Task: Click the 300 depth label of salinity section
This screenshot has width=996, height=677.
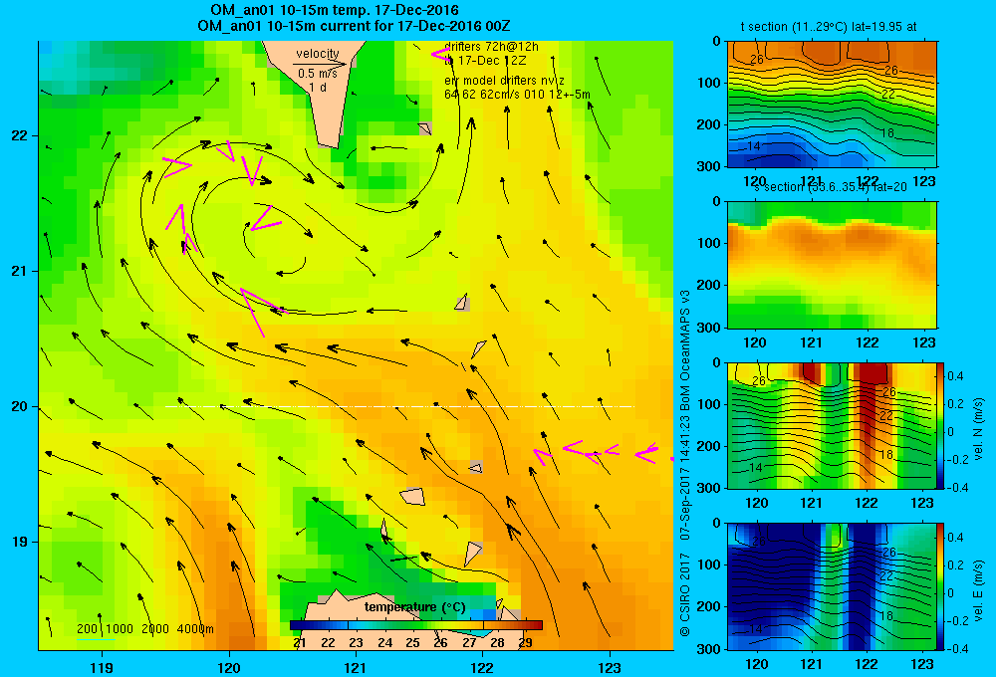Action: (708, 328)
